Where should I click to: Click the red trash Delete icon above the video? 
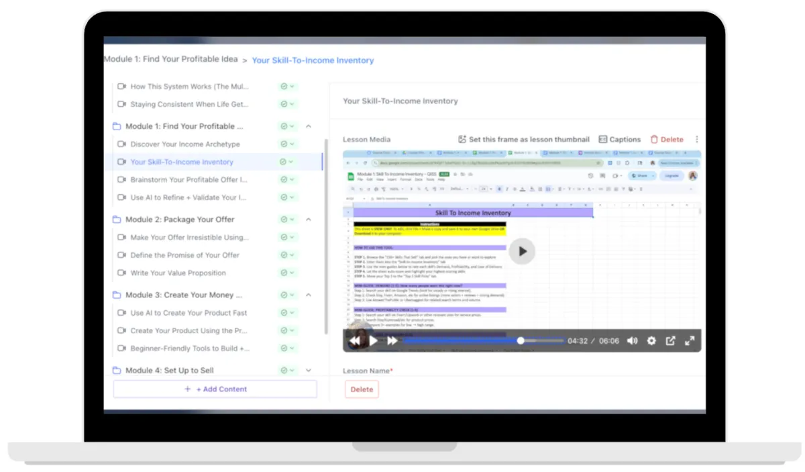coord(654,140)
